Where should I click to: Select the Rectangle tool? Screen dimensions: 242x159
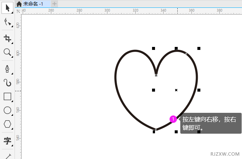coord(7,96)
